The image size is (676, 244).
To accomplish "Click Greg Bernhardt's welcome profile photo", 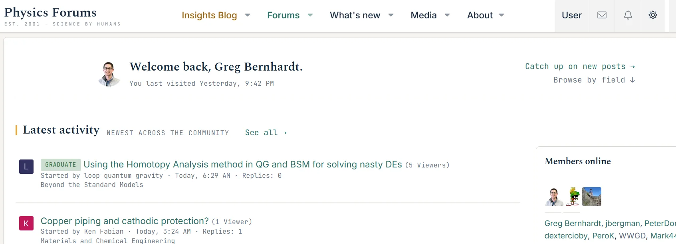I will pos(109,74).
